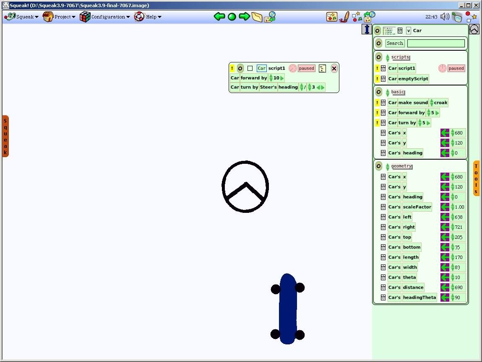Go to previous project with green left arrow
Screen dimensions: 482x362
click(219, 17)
